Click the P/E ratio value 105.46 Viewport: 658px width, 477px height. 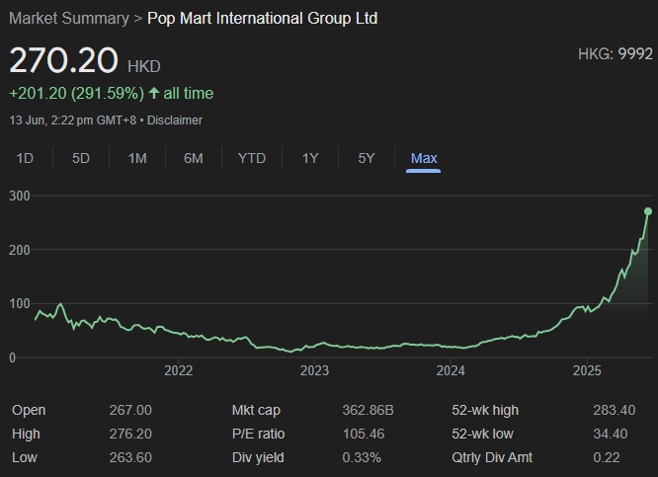pyautogui.click(x=364, y=434)
